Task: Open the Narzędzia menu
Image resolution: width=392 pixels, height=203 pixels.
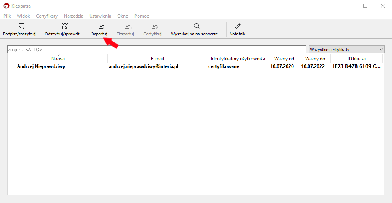Action: click(73, 16)
